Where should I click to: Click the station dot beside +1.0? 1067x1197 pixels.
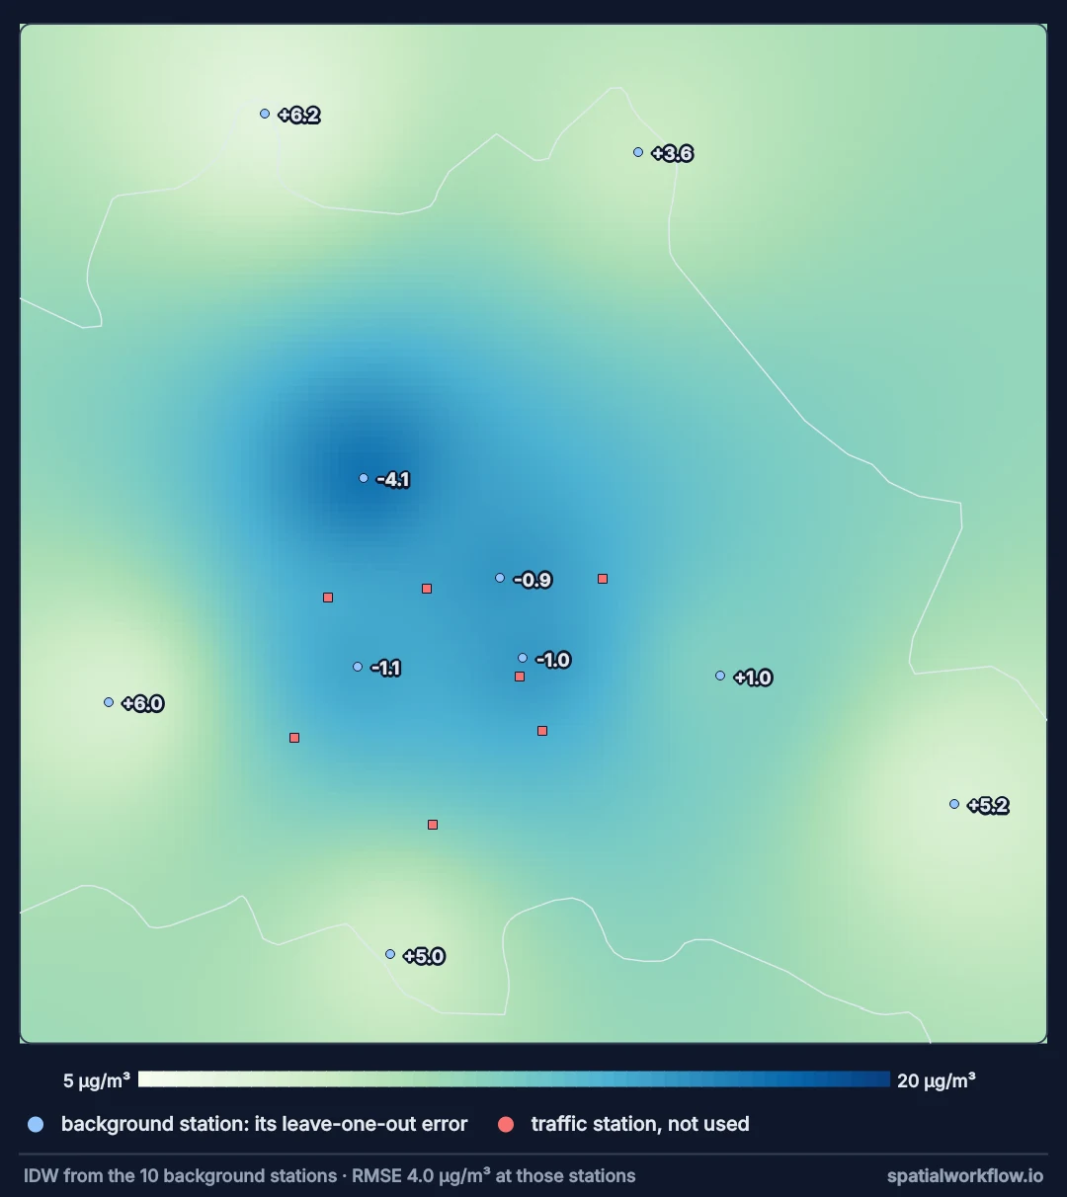click(720, 676)
